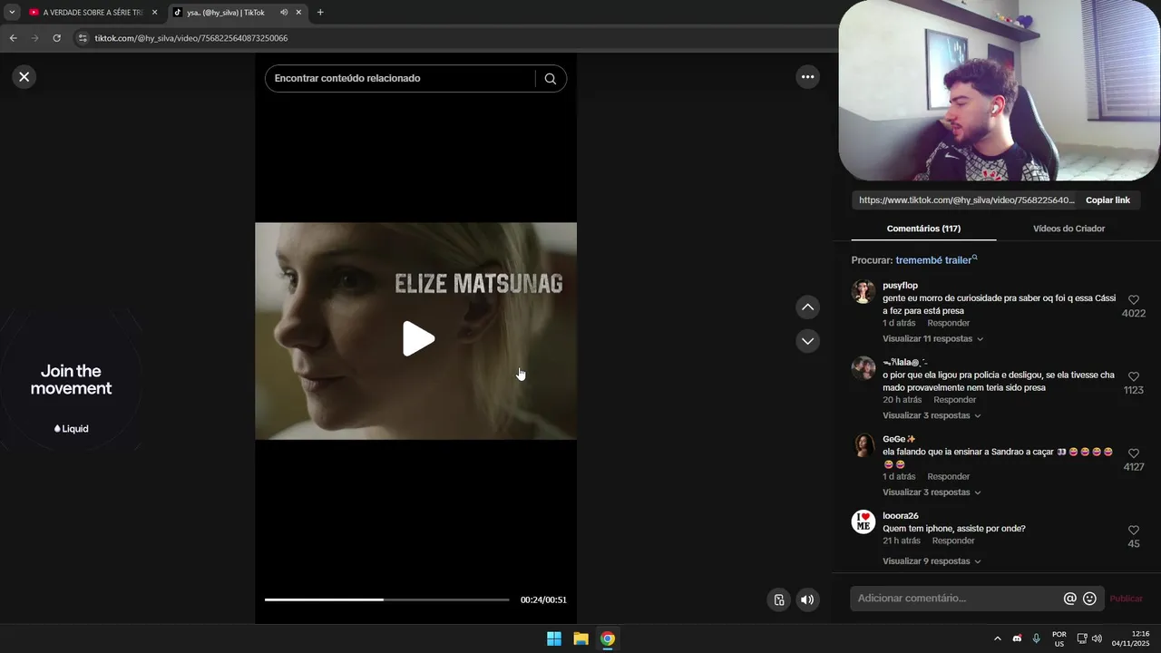Open looora26 username link

point(901,516)
